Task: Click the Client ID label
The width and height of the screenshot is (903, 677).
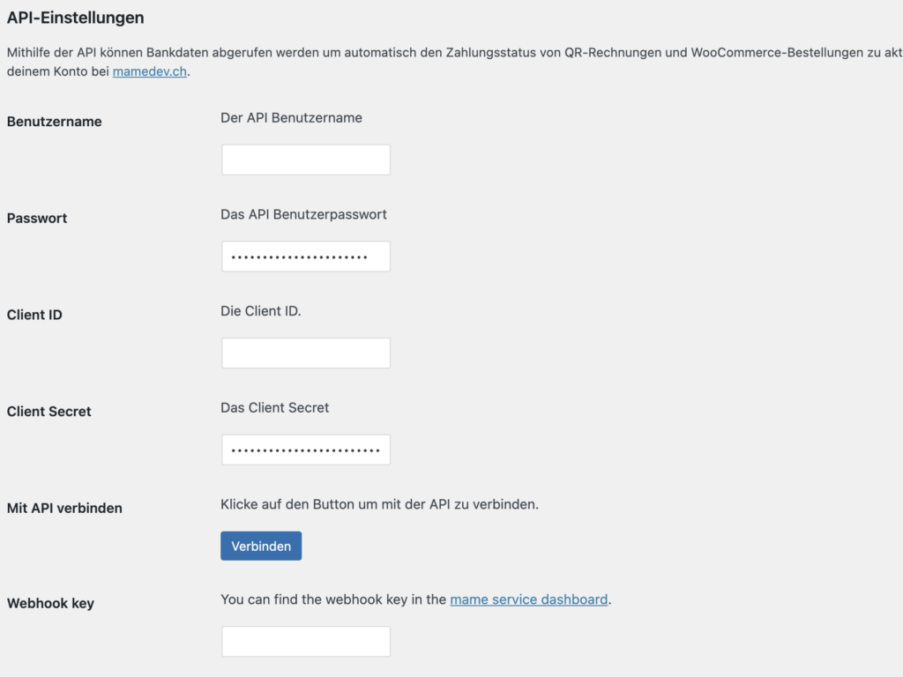Action: point(34,315)
